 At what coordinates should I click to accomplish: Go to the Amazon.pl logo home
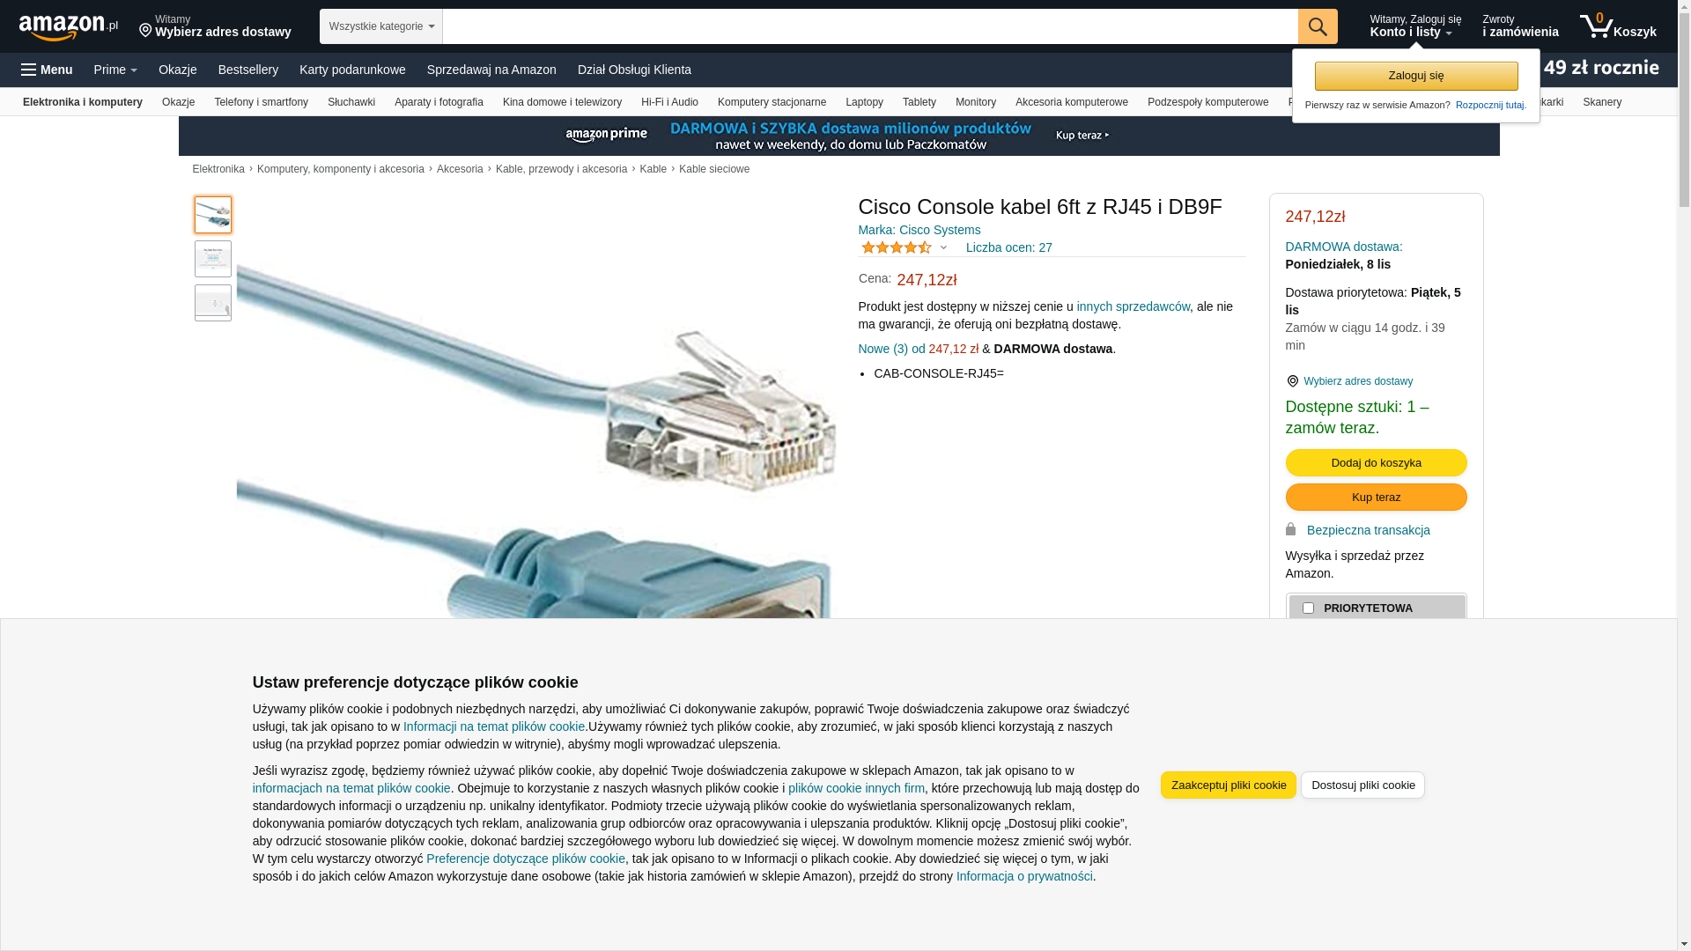click(69, 26)
